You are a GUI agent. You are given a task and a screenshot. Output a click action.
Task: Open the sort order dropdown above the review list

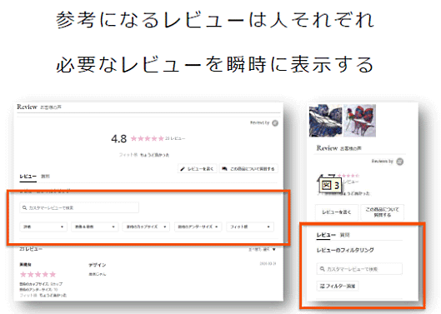coord(262,249)
